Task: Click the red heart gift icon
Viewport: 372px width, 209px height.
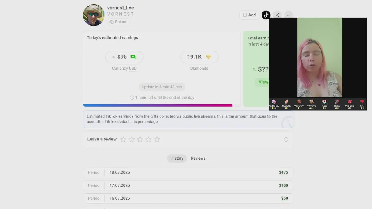Action: 362,102
